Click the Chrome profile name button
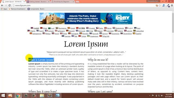174x98 pixels. (x=153, y=1)
